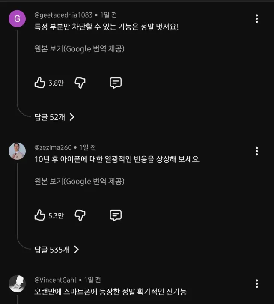Click the 3.8만 like count
274x304 pixels.
(56, 83)
